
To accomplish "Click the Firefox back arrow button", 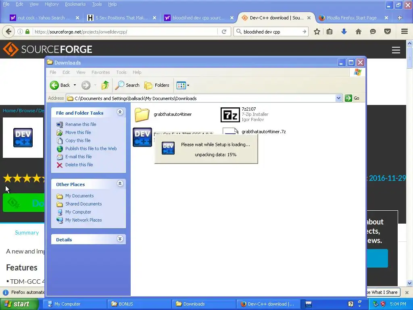I will click(x=9, y=32).
